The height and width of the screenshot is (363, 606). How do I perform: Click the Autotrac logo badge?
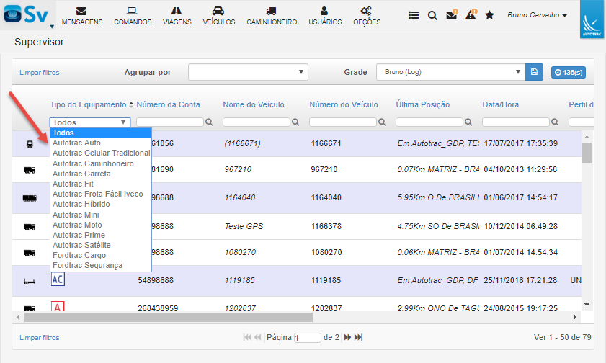[x=592, y=19]
